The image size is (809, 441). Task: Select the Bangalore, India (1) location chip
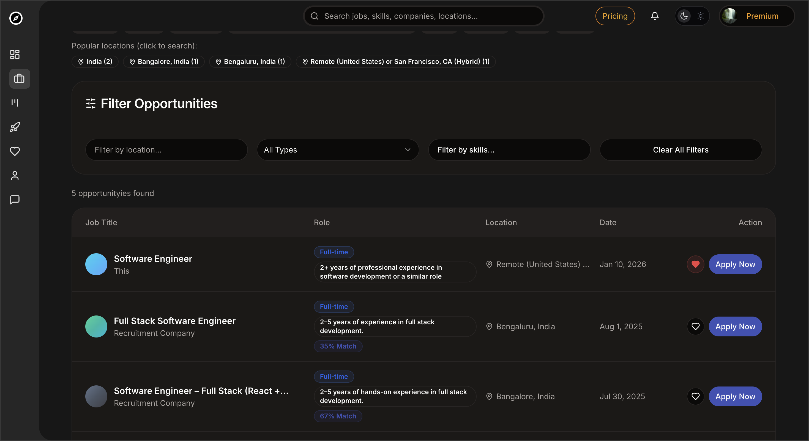tap(164, 62)
